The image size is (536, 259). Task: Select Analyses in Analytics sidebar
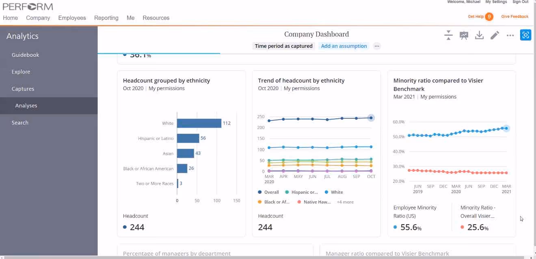(49, 105)
